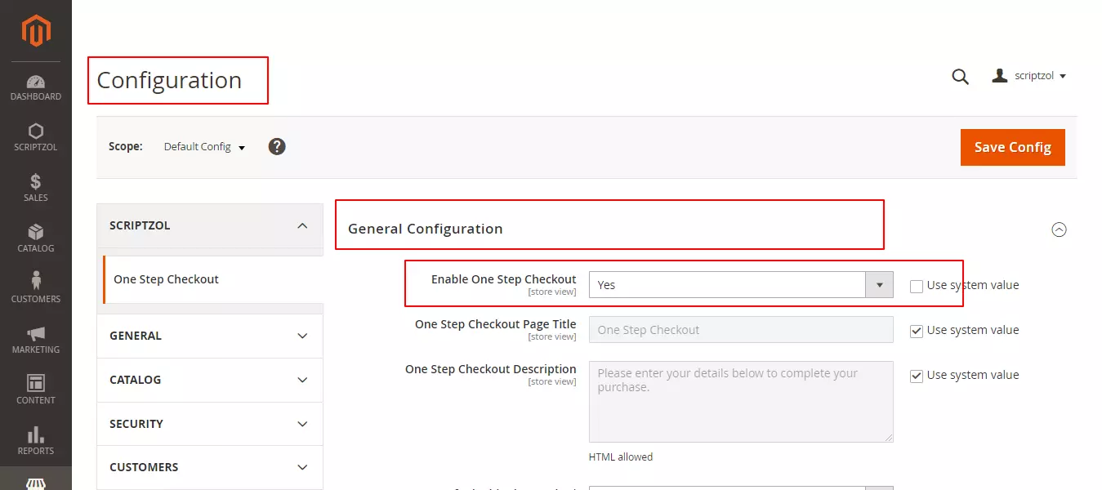Open the Scope Default Config dropdown
The height and width of the screenshot is (490, 1102).
tap(204, 147)
